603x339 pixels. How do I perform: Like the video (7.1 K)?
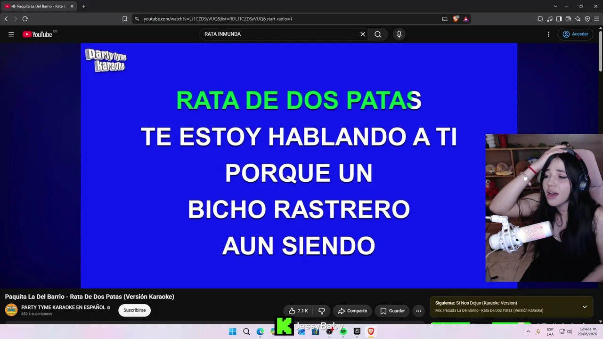pos(298,311)
